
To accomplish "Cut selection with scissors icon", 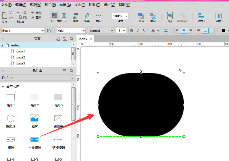I will tap(25, 13).
